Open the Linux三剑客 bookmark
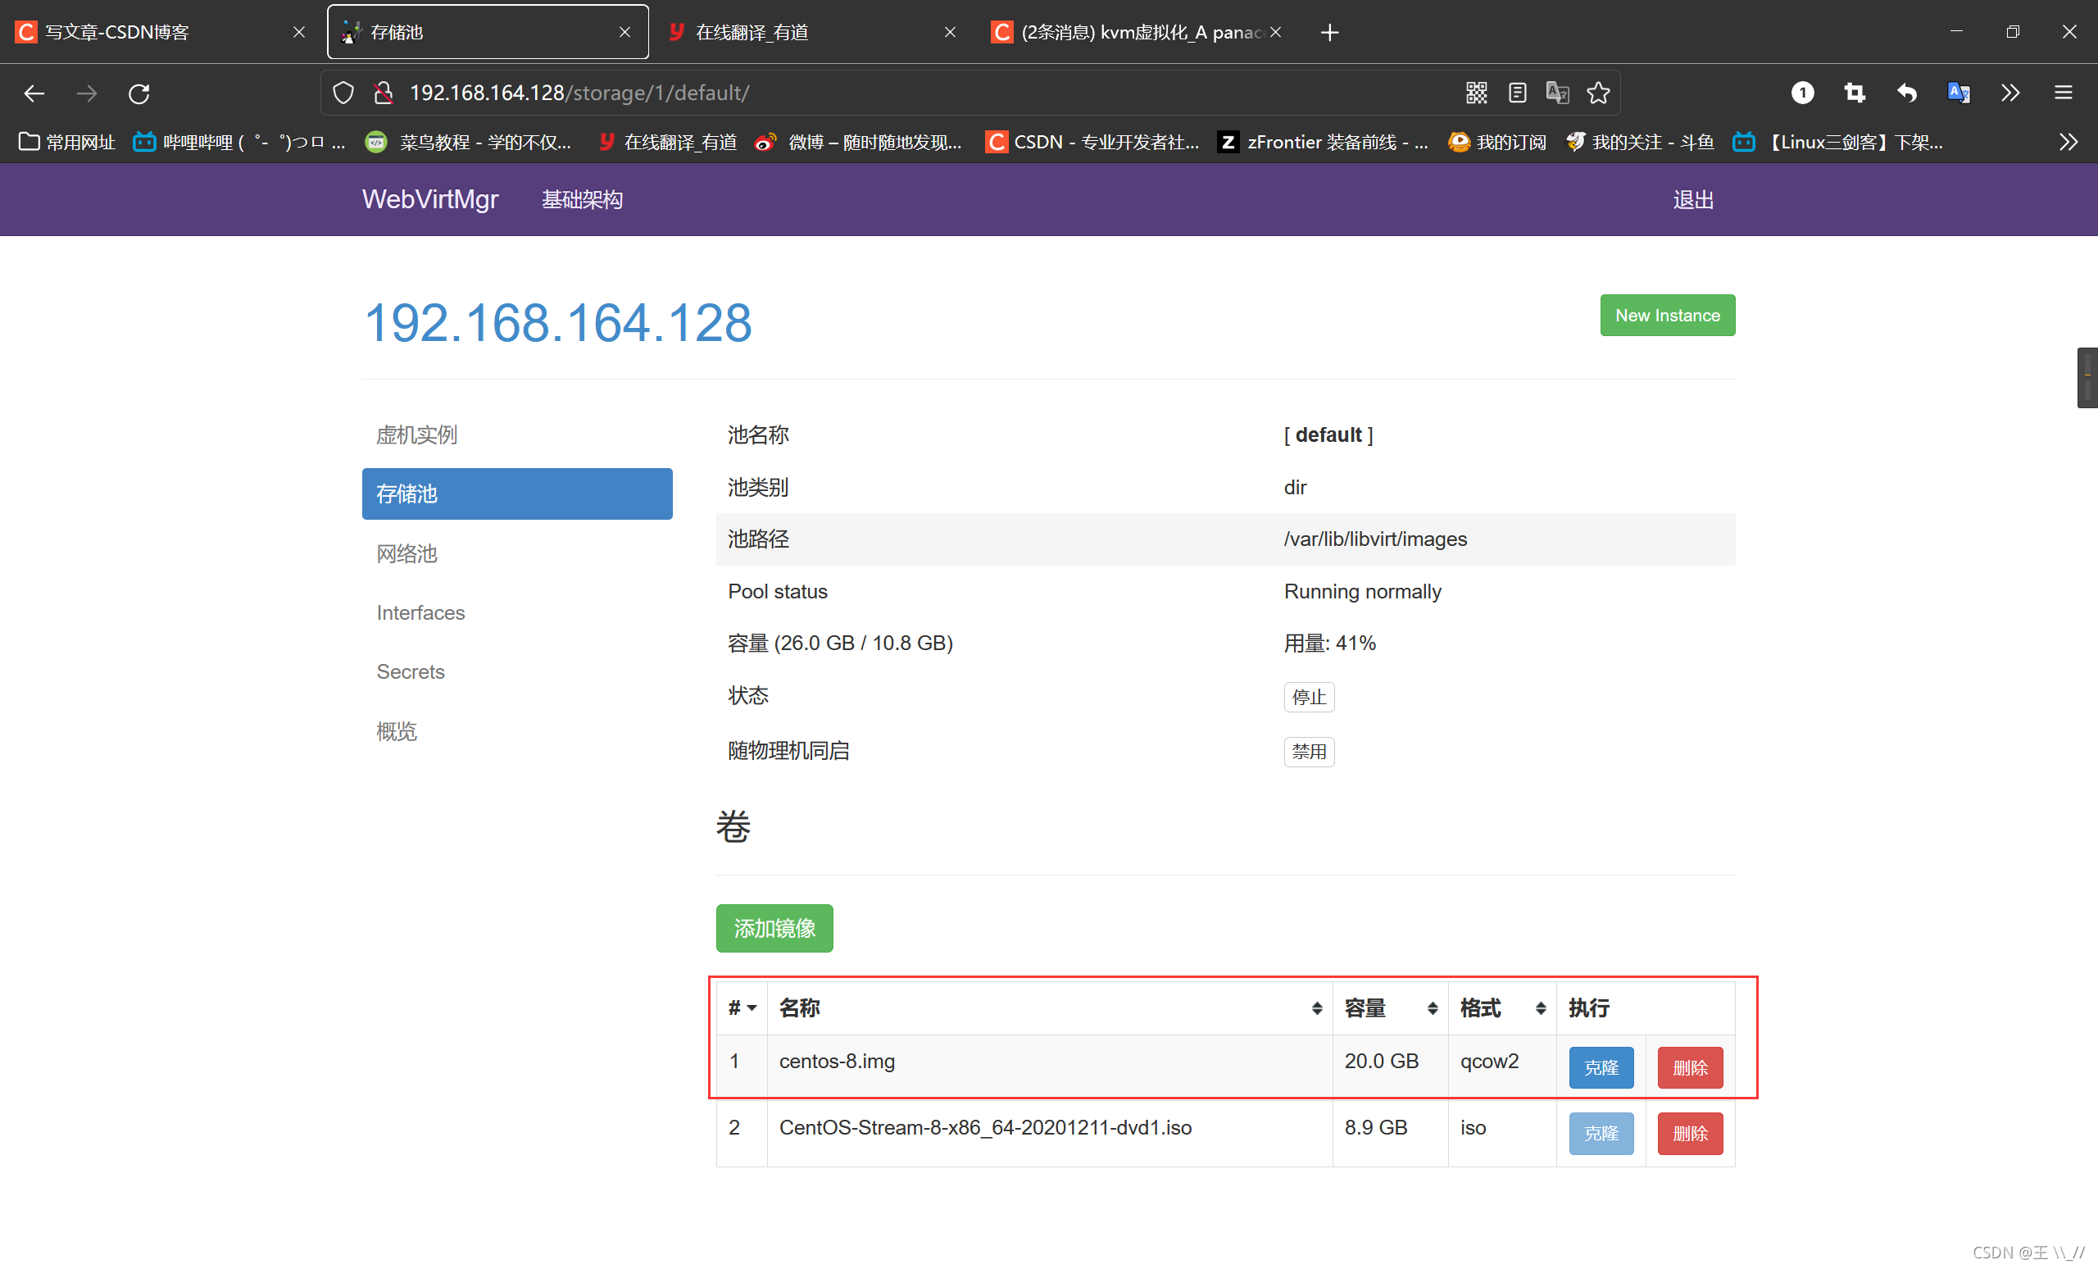This screenshot has height=1269, width=2098. point(1838,143)
